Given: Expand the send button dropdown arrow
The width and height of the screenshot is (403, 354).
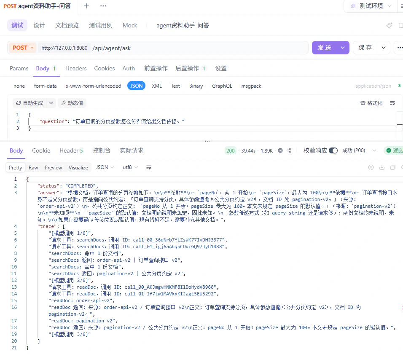Looking at the screenshot, I should [x=343, y=48].
